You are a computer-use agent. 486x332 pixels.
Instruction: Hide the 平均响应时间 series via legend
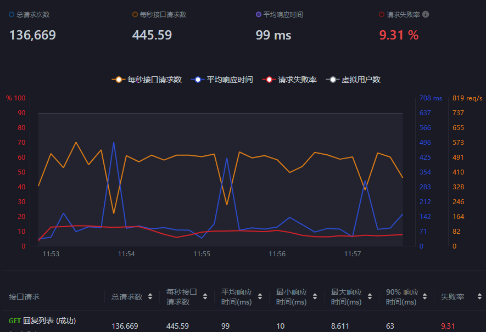tap(222, 80)
